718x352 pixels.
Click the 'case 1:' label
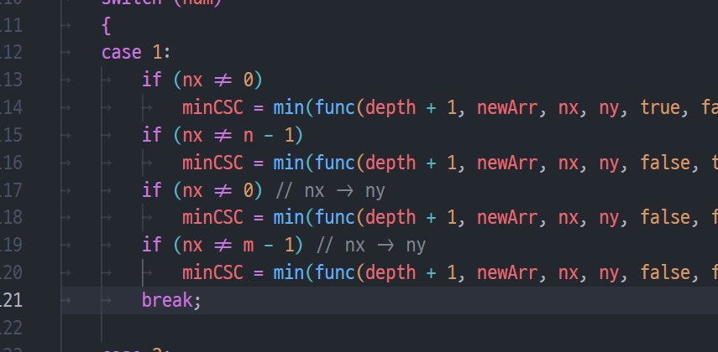click(136, 52)
